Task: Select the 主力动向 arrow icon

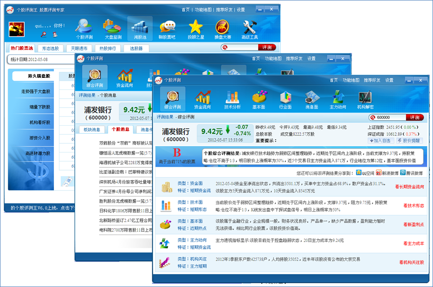Action: point(338,99)
